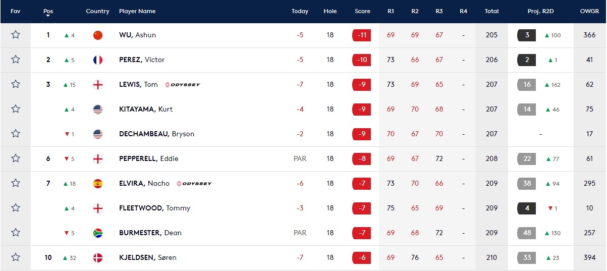Click the Spain flag beside Elvira

click(x=98, y=184)
